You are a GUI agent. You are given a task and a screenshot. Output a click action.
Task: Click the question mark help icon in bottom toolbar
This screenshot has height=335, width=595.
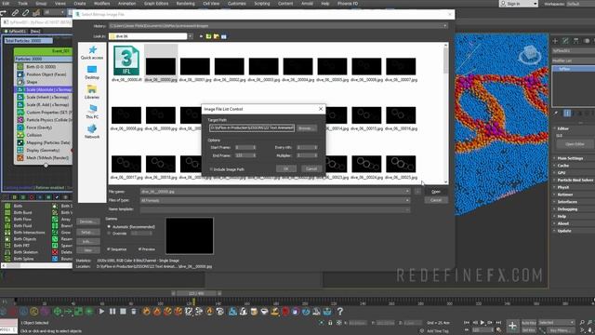pos(340,312)
